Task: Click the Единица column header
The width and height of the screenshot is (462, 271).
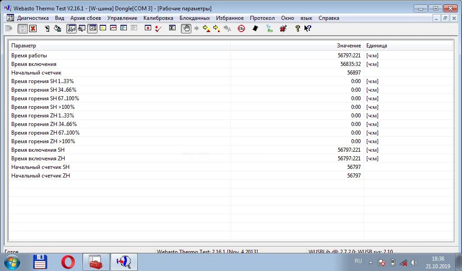Action: click(408, 46)
